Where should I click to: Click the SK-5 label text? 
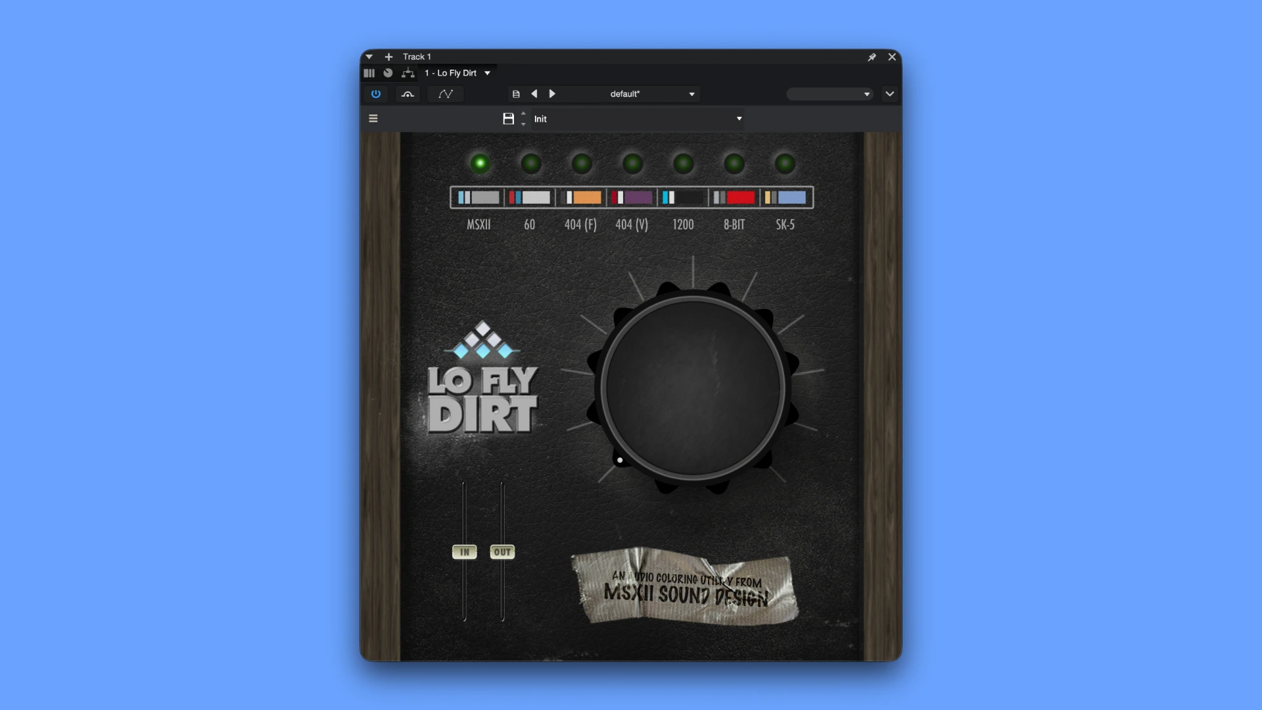(785, 225)
